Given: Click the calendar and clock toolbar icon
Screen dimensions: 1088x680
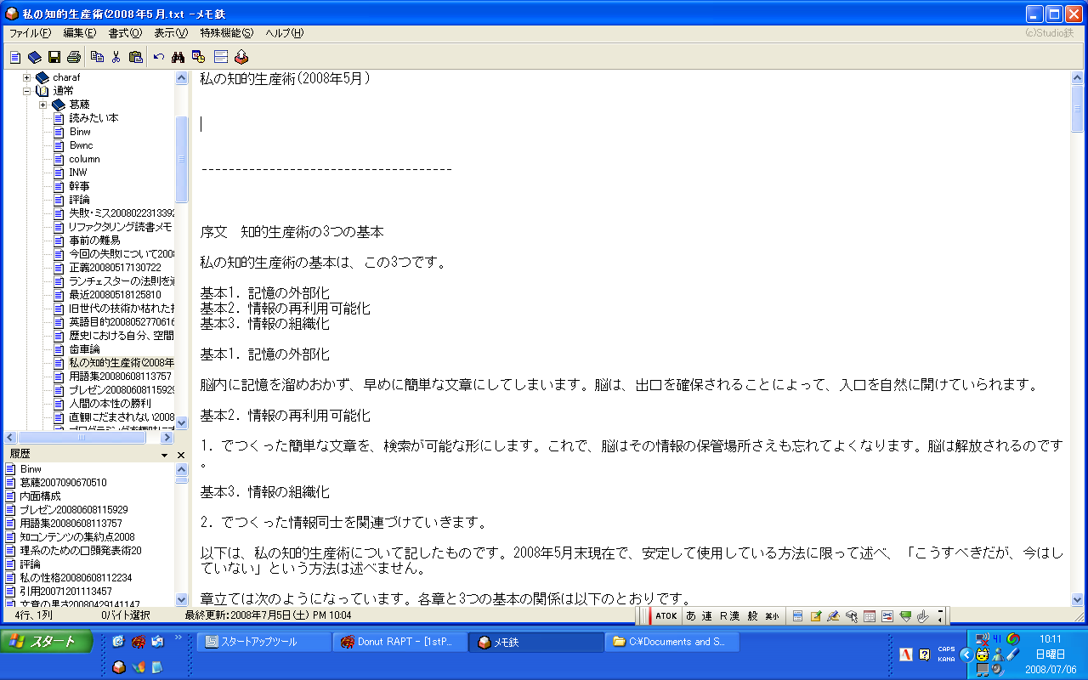Looking at the screenshot, I should (x=199, y=57).
